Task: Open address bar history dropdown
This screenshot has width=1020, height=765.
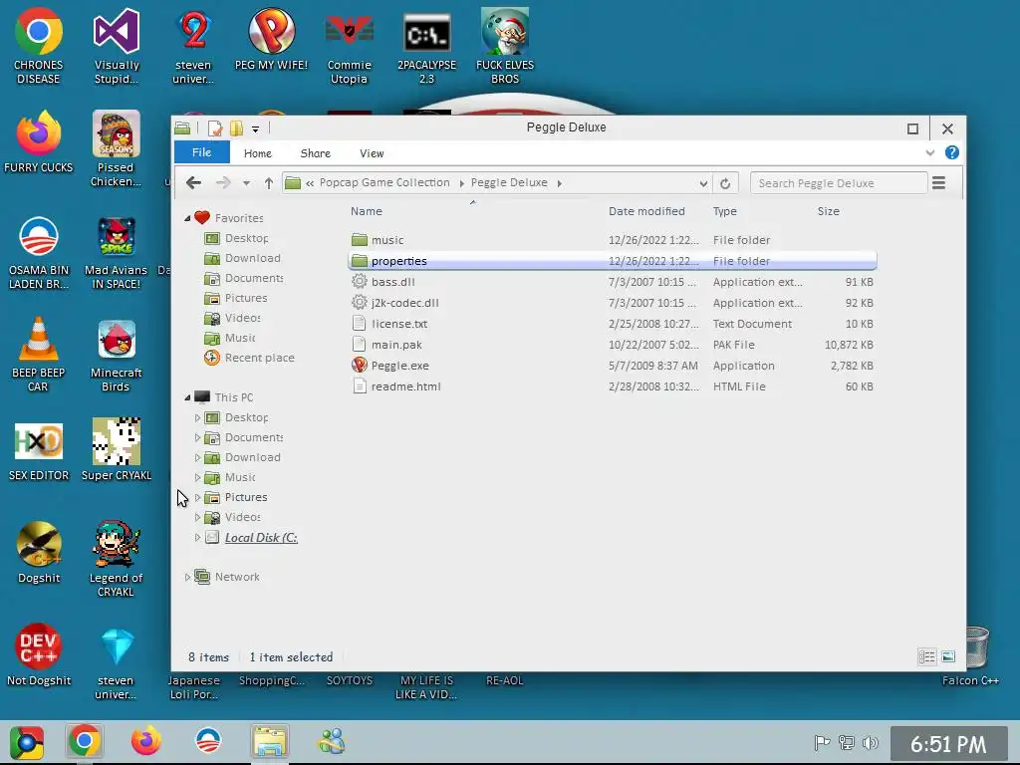Action: (703, 184)
